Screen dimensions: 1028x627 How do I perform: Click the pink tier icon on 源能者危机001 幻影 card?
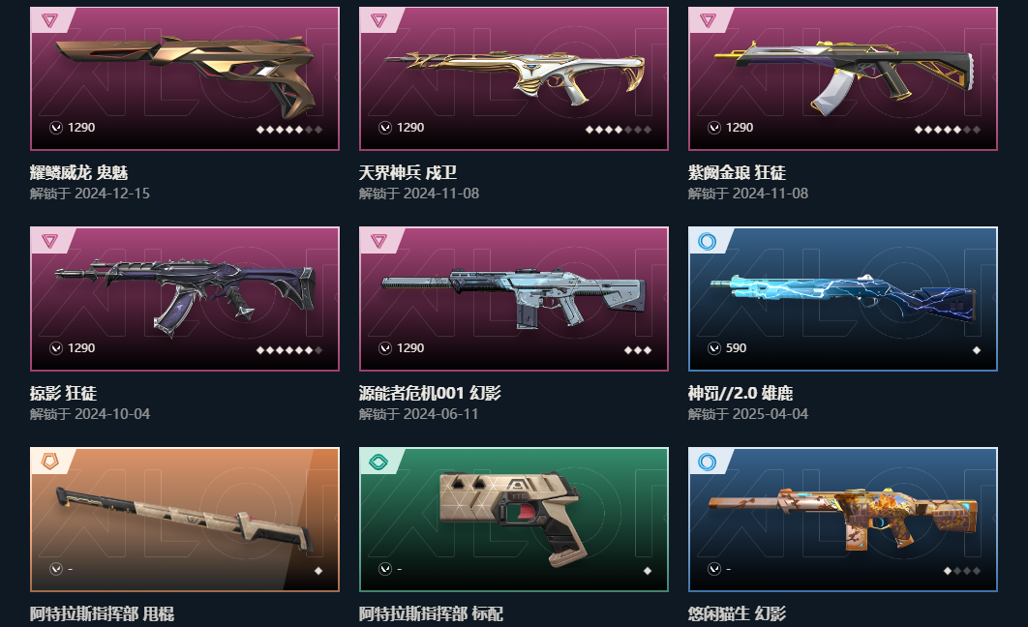[x=378, y=241]
